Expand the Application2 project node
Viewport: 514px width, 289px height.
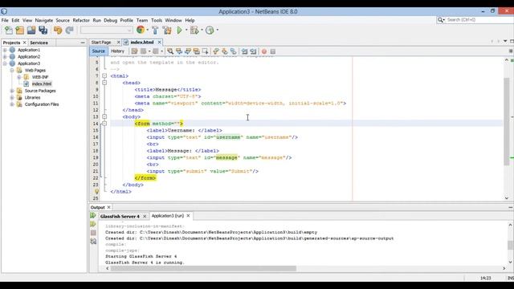pyautogui.click(x=5, y=57)
